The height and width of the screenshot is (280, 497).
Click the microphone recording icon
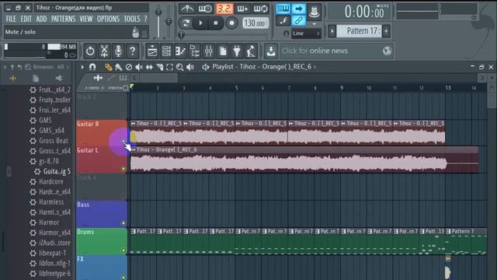(x=118, y=51)
